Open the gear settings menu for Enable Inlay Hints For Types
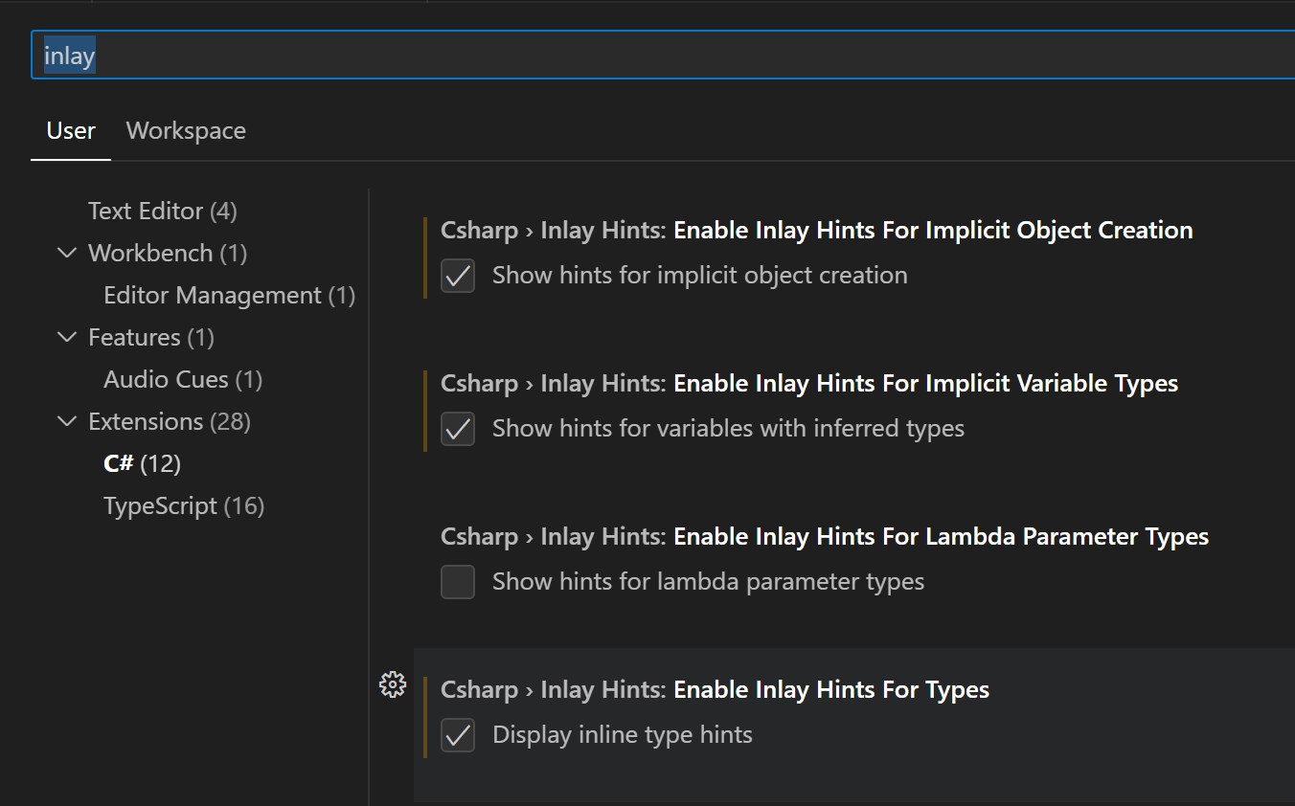The height and width of the screenshot is (806, 1295). [393, 683]
